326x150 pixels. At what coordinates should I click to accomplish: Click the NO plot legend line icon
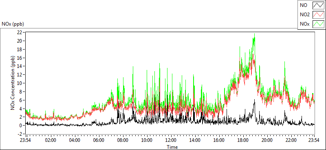pos(318,5)
